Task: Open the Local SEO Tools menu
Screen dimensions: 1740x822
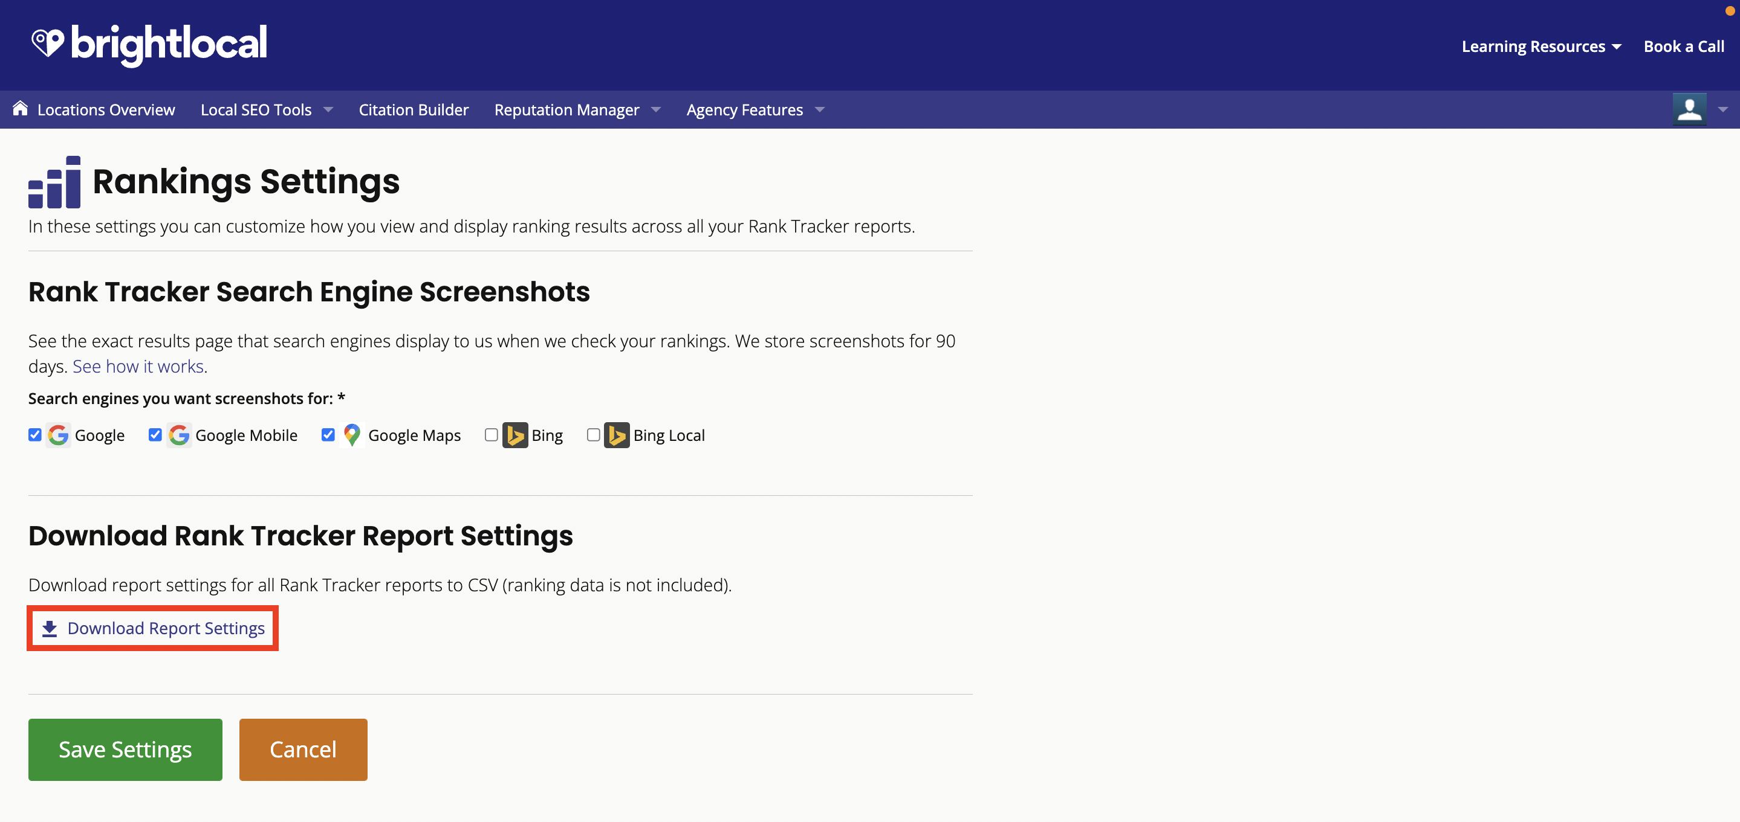Action: (x=256, y=110)
